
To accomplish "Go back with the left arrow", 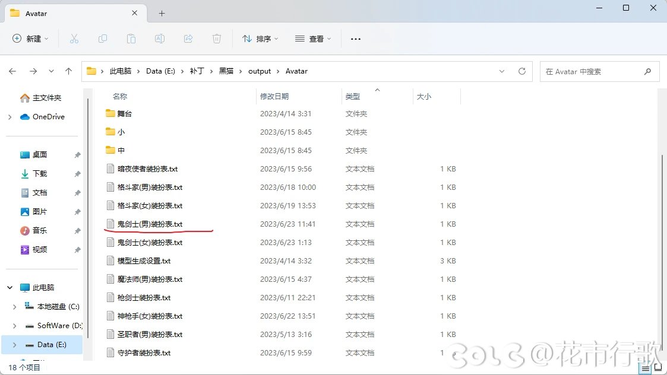I will 12,71.
